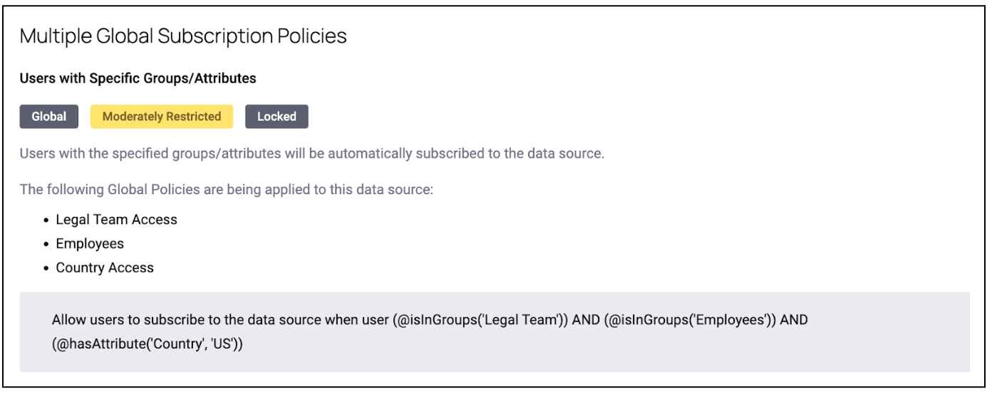Click the bullet beside Employees

point(46,245)
